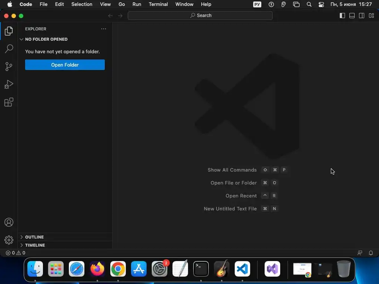
Task: Open Control Center in the menu bar
Action: coord(321,4)
